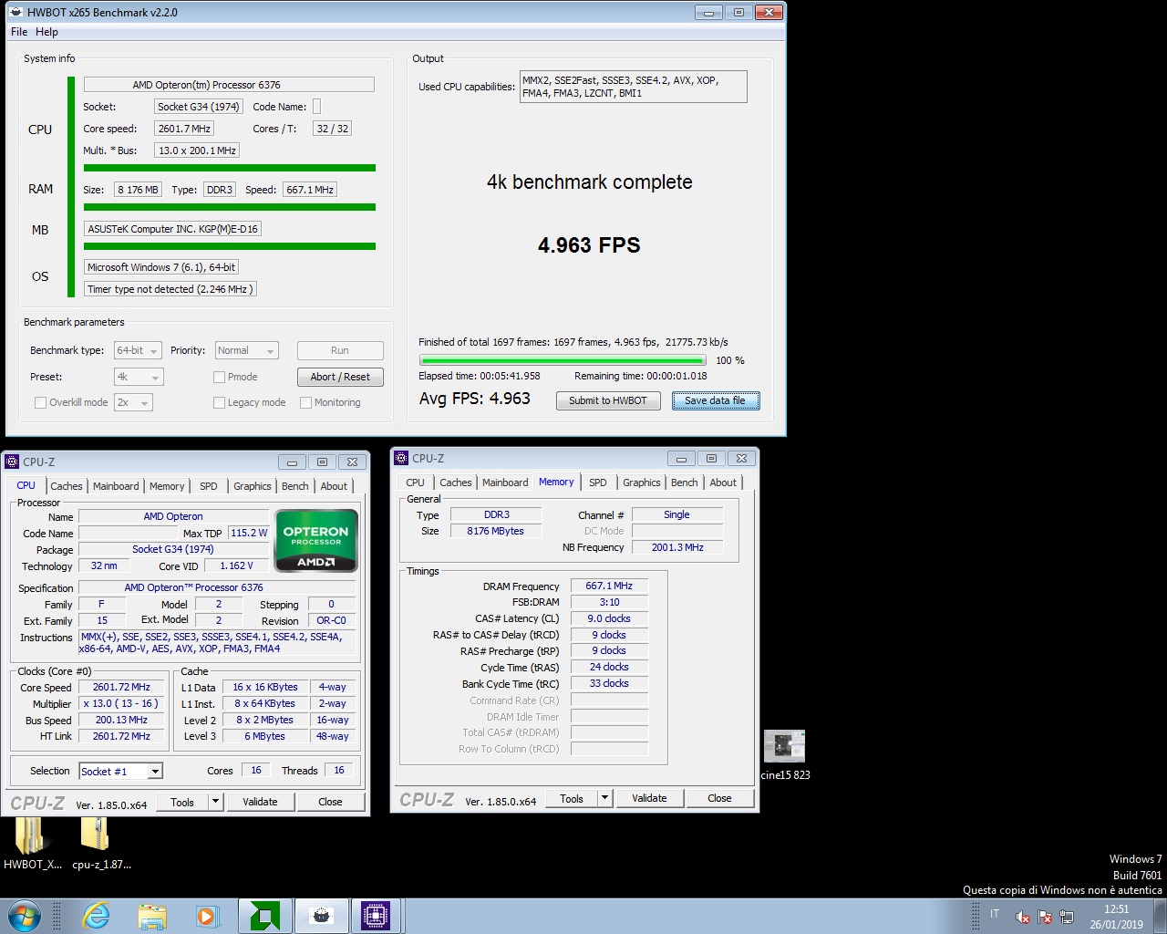Switch to HWBOT x265 taskbar icon
Screen dimensions: 1167x934
(x=321, y=916)
